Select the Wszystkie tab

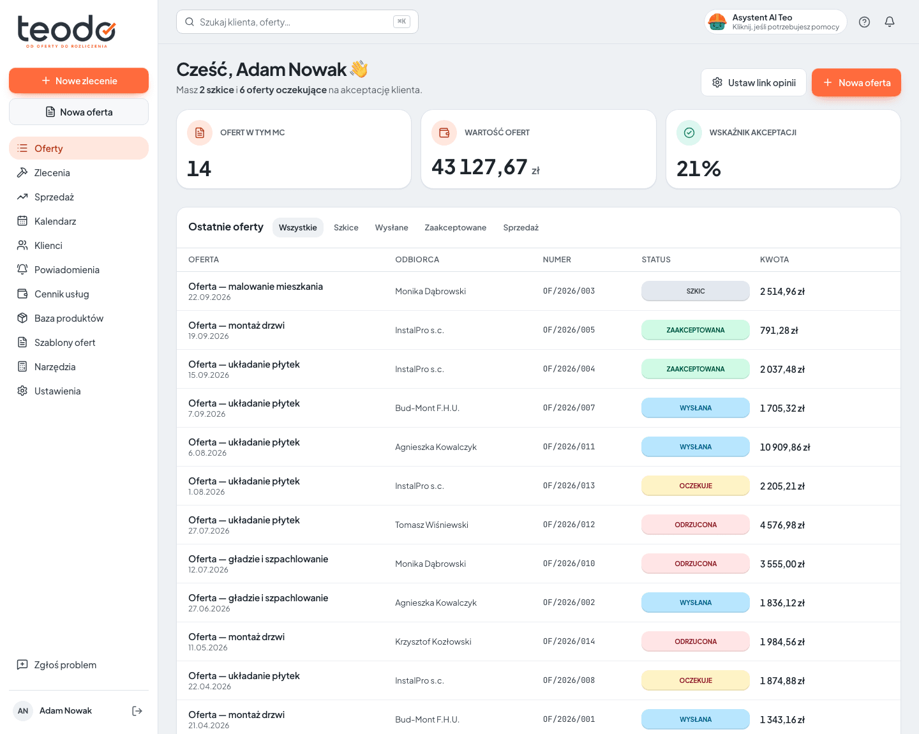pos(298,228)
